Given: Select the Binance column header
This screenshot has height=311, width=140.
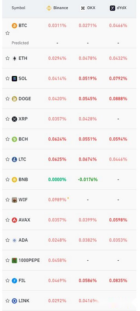Looking at the screenshot, I should click(57, 8).
